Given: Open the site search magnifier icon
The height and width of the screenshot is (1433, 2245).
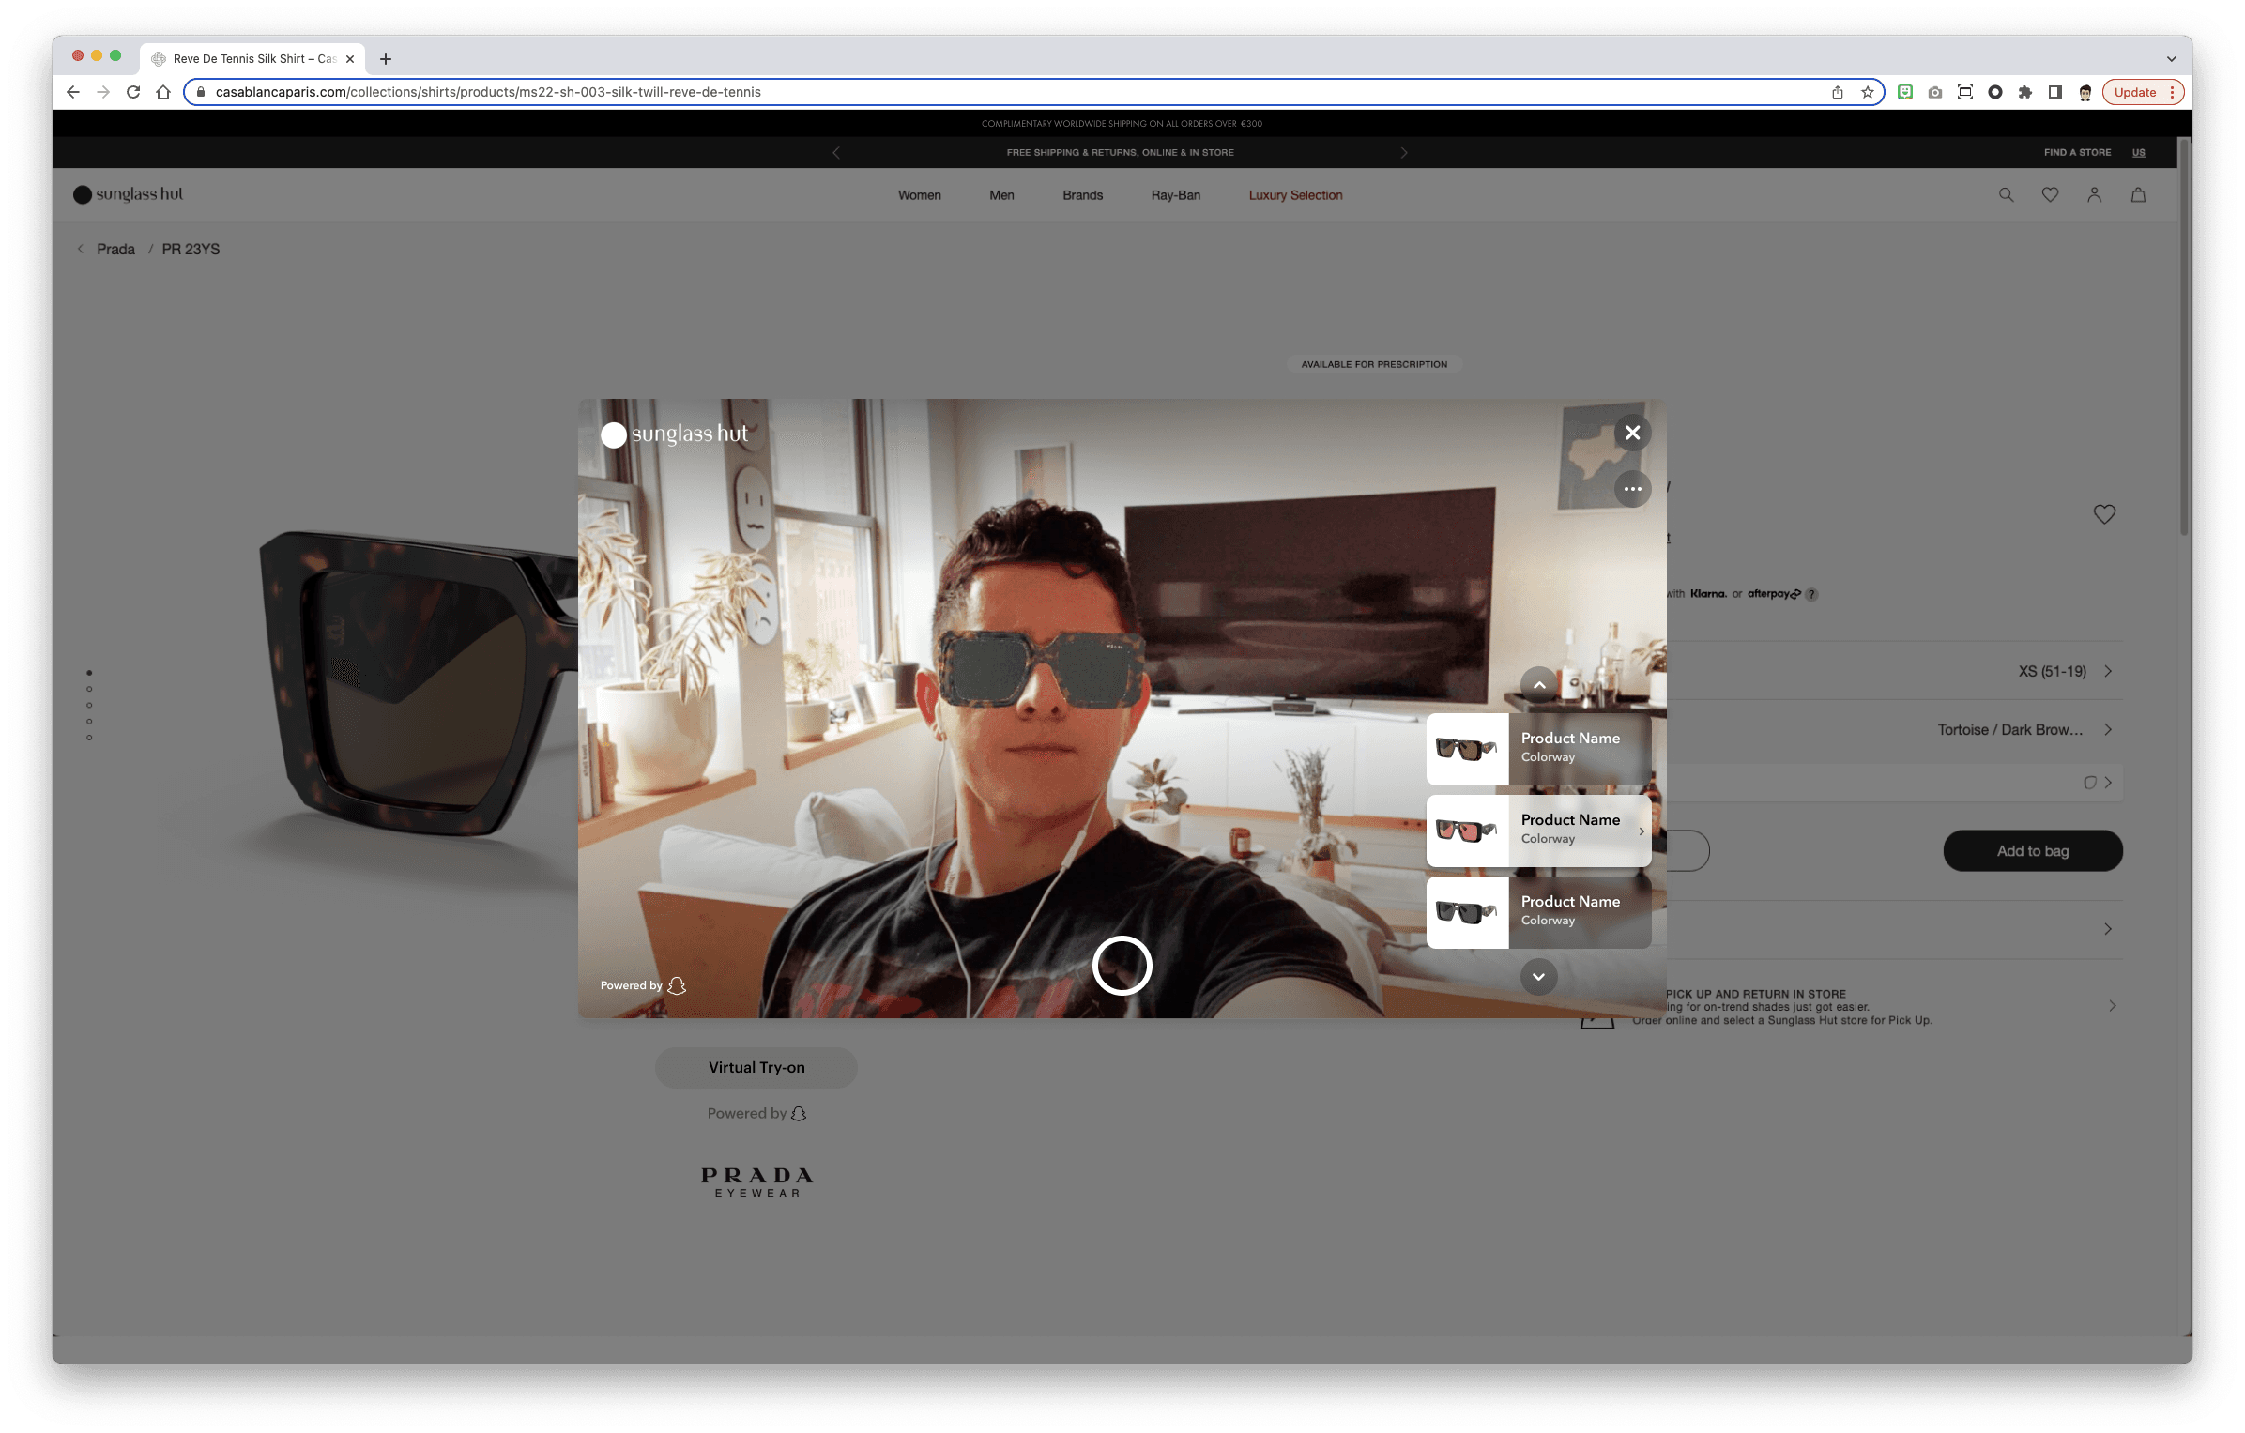Looking at the screenshot, I should tap(2006, 195).
